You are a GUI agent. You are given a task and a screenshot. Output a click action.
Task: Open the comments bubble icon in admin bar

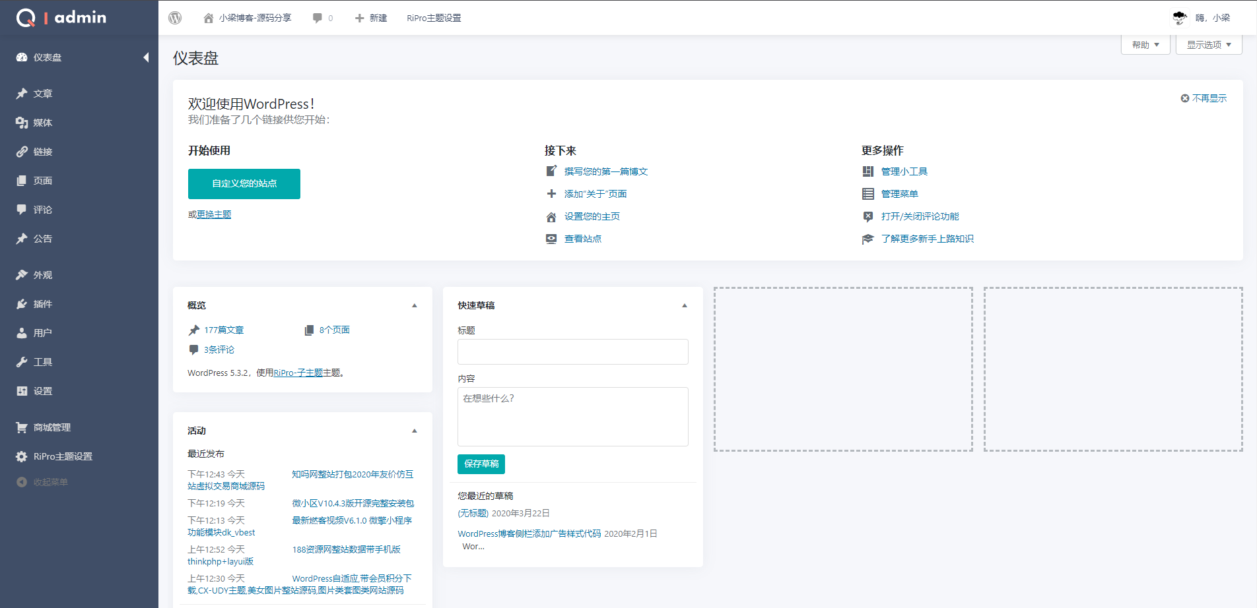[x=318, y=18]
